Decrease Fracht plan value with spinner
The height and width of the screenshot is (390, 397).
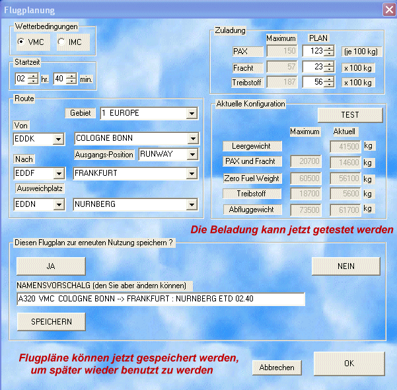click(x=329, y=70)
